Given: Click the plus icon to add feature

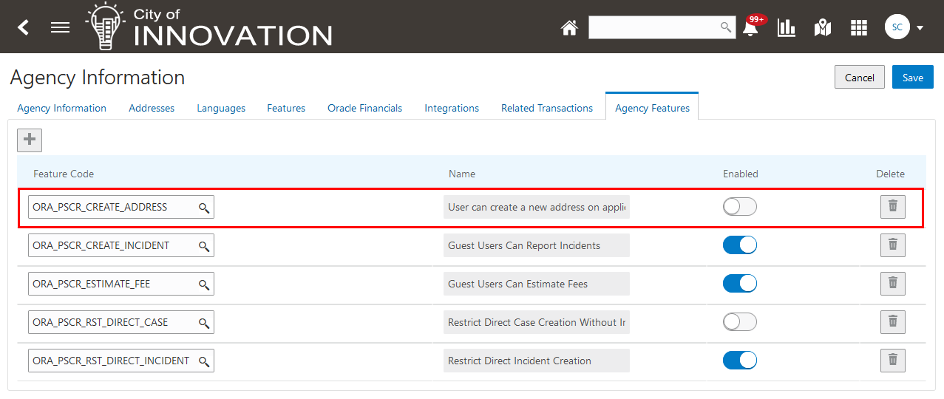Looking at the screenshot, I should tap(30, 140).
